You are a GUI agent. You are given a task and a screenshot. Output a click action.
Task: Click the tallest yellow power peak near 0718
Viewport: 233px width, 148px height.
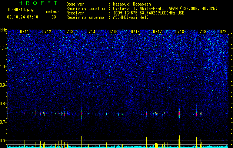(x=179, y=141)
